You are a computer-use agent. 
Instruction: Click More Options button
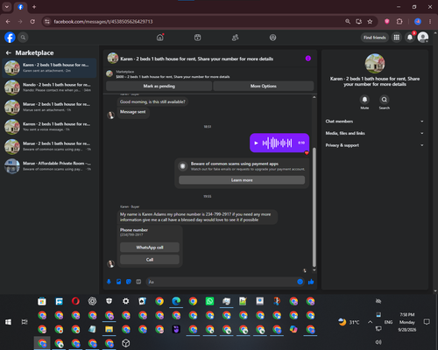[x=264, y=86]
